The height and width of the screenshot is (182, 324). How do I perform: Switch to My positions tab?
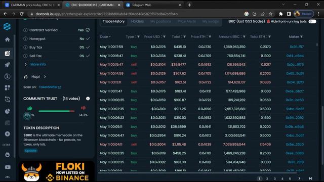[160, 21]
